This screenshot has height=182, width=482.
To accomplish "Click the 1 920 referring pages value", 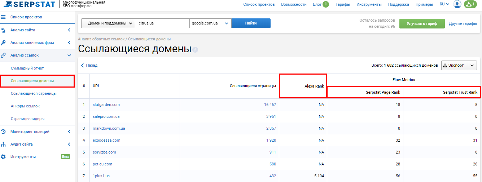I will pos(271,140).
